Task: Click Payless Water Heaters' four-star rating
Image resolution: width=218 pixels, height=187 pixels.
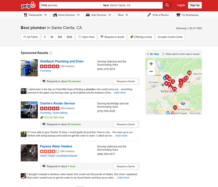Action: tap(50, 151)
